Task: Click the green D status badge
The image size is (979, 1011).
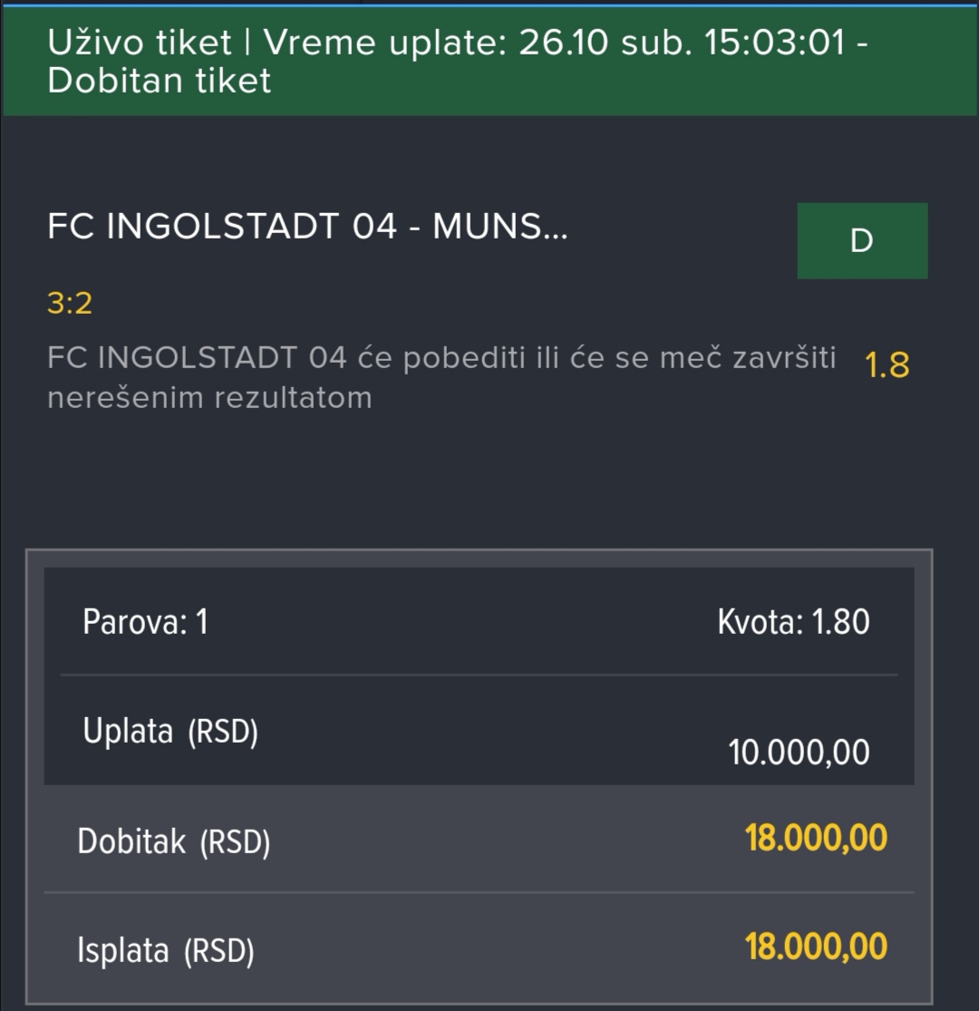Action: pyautogui.click(x=862, y=240)
